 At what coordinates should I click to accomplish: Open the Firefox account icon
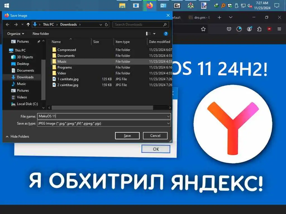click(249, 29)
